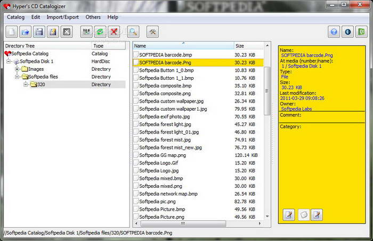Open search with the magnifying glass icon

[133, 31]
